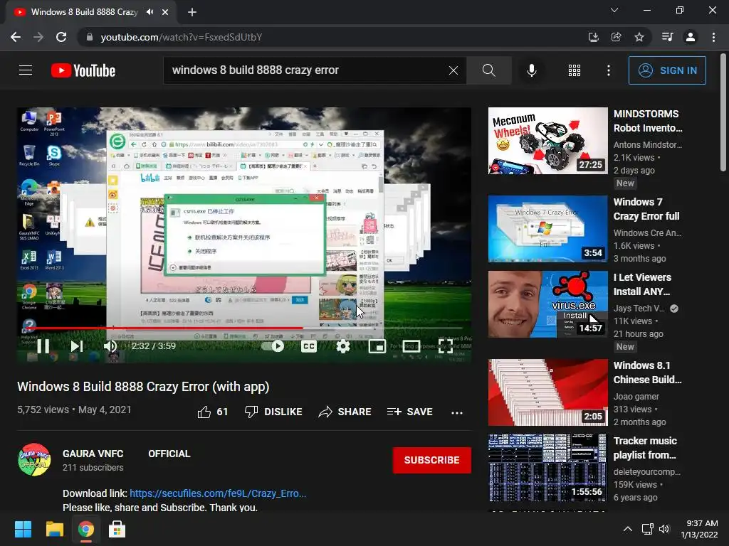Open MINDSTORMS Robot Inventor video thumbnail

coord(547,141)
